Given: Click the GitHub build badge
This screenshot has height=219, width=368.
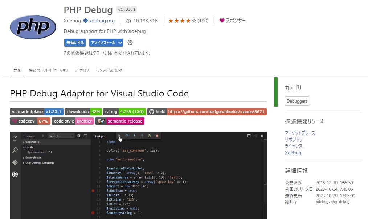Looking at the screenshot, I should point(207,112).
